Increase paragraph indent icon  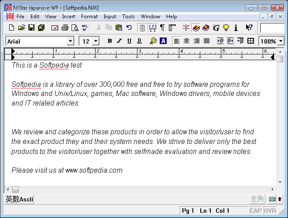[220, 41]
